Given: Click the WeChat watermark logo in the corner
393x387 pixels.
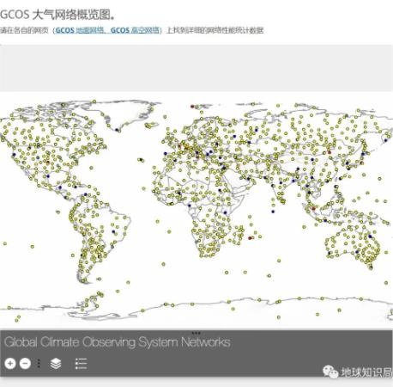Looking at the screenshot, I should click(330, 372).
